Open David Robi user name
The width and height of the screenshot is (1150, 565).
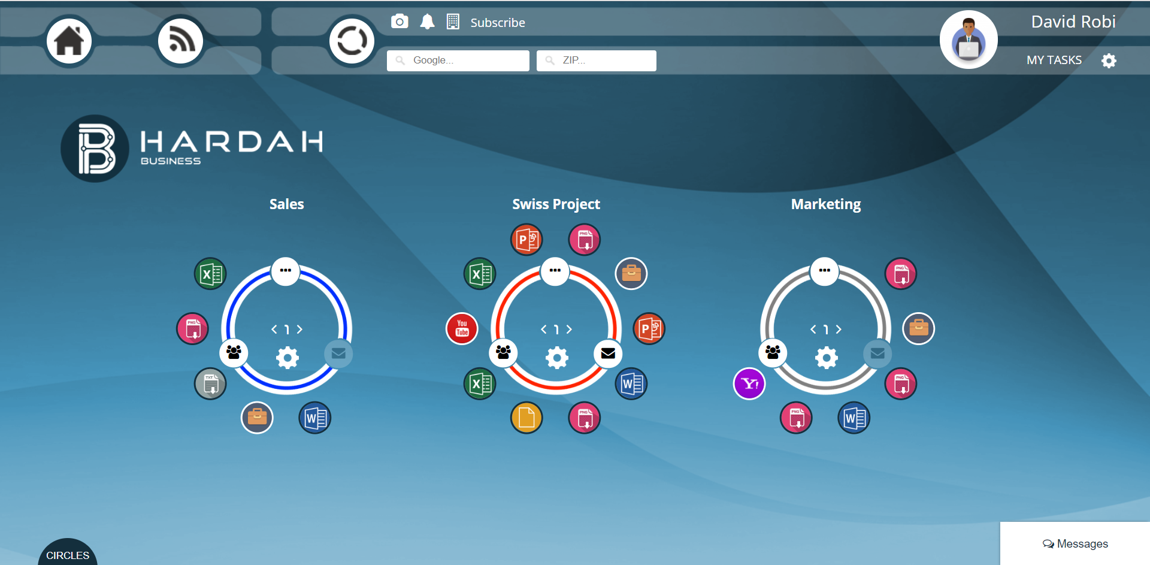tap(1073, 22)
